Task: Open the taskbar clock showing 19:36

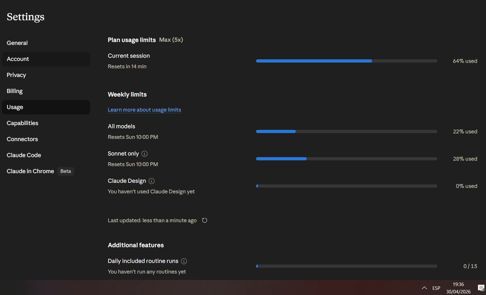Action: point(458,288)
